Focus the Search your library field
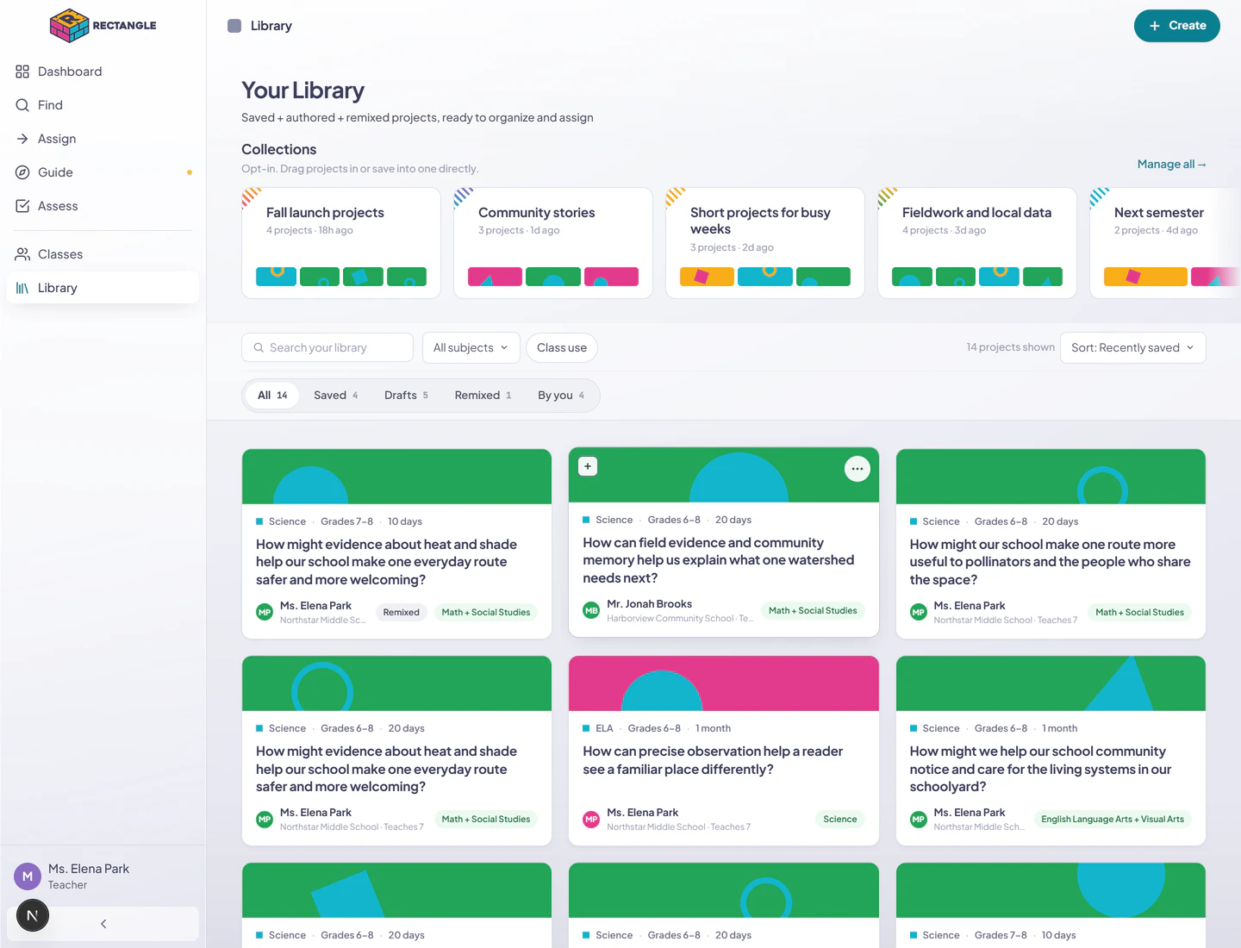The image size is (1241, 948). [327, 348]
